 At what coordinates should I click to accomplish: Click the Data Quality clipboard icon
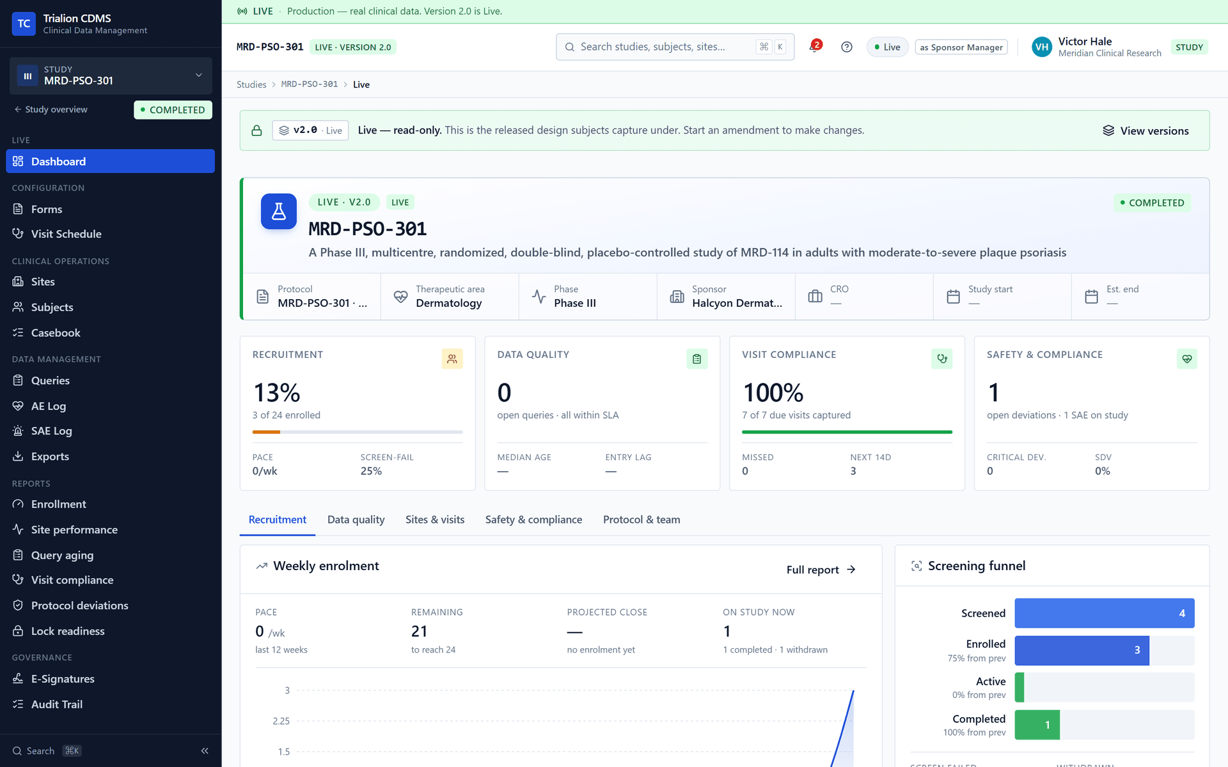coord(697,359)
